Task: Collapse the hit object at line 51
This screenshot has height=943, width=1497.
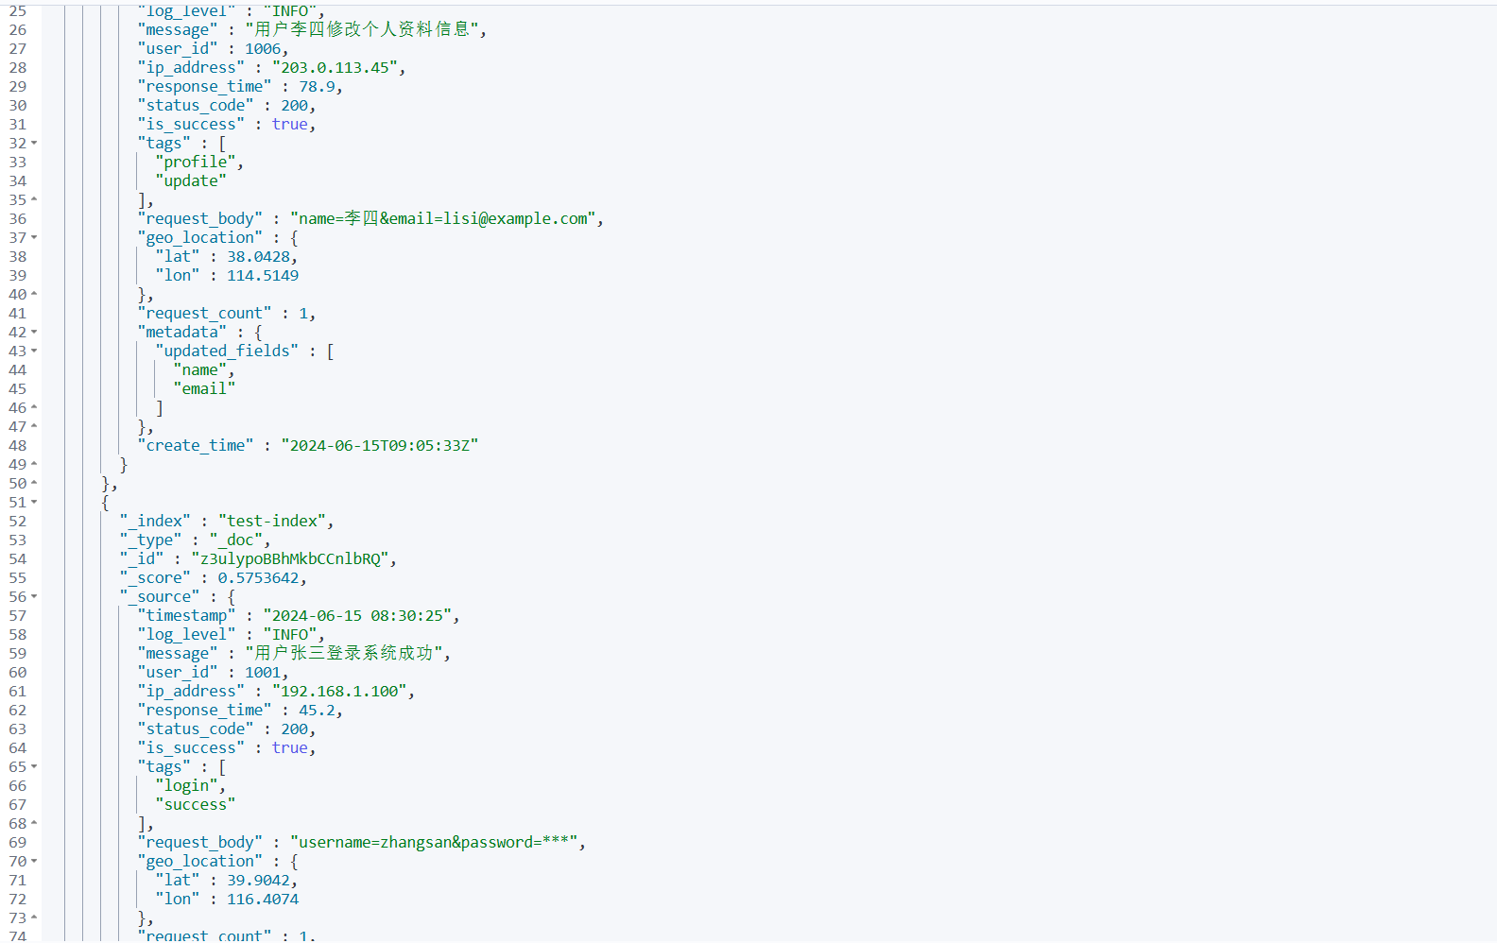Action: tap(34, 502)
